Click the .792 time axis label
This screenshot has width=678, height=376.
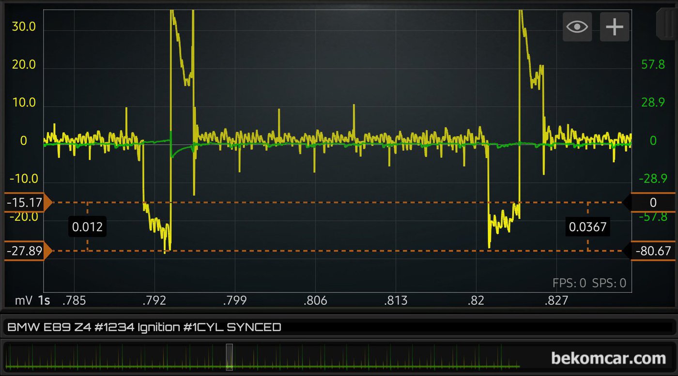(x=154, y=301)
